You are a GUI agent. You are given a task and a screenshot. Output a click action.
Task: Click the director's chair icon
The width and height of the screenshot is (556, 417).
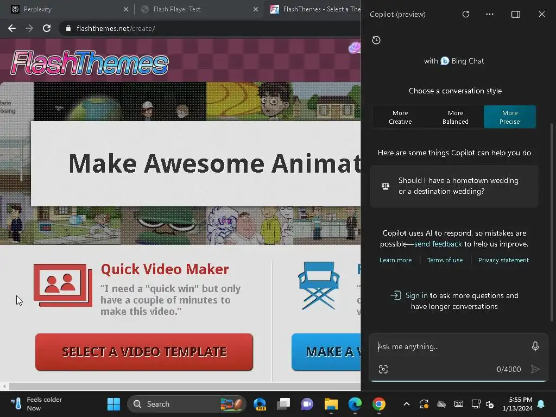319,286
